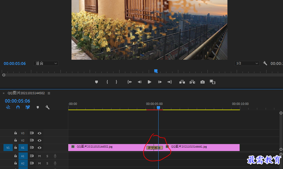Add marker in timeline panel
The image size is (283, 169).
click(x=38, y=107)
